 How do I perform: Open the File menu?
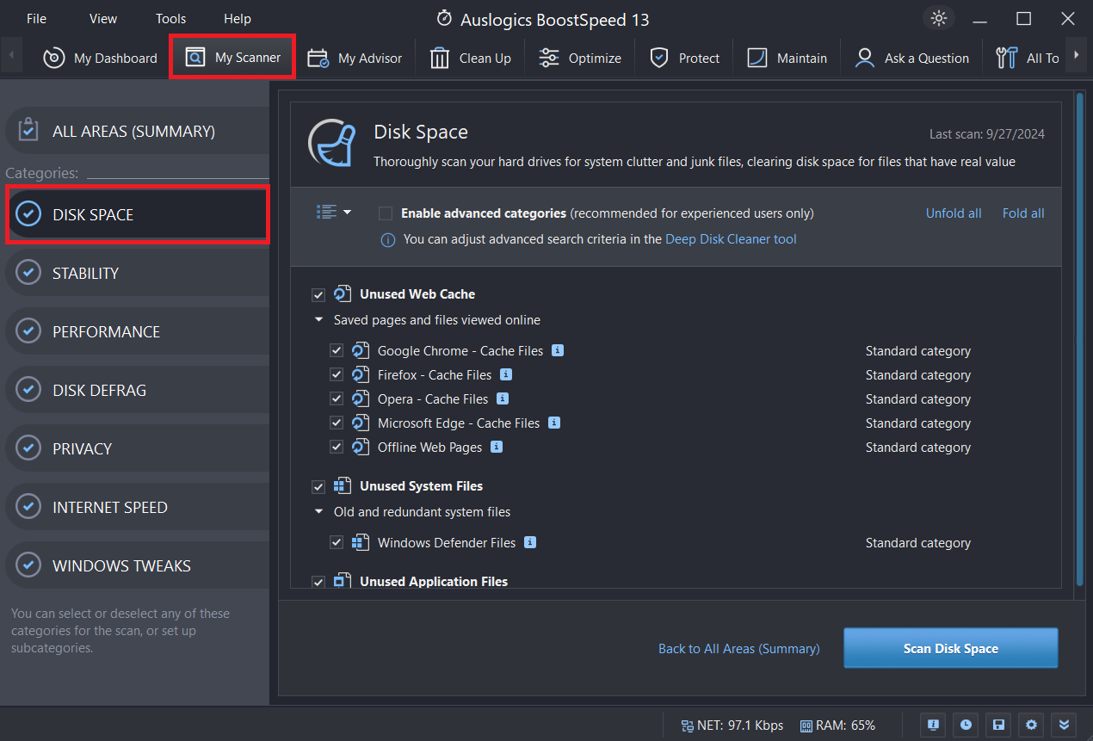[x=36, y=18]
